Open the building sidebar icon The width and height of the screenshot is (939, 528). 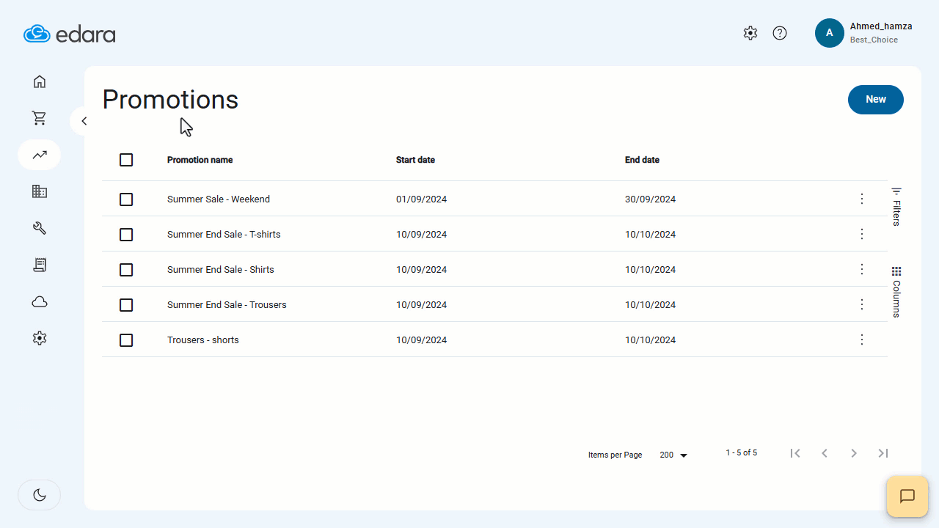coord(40,191)
